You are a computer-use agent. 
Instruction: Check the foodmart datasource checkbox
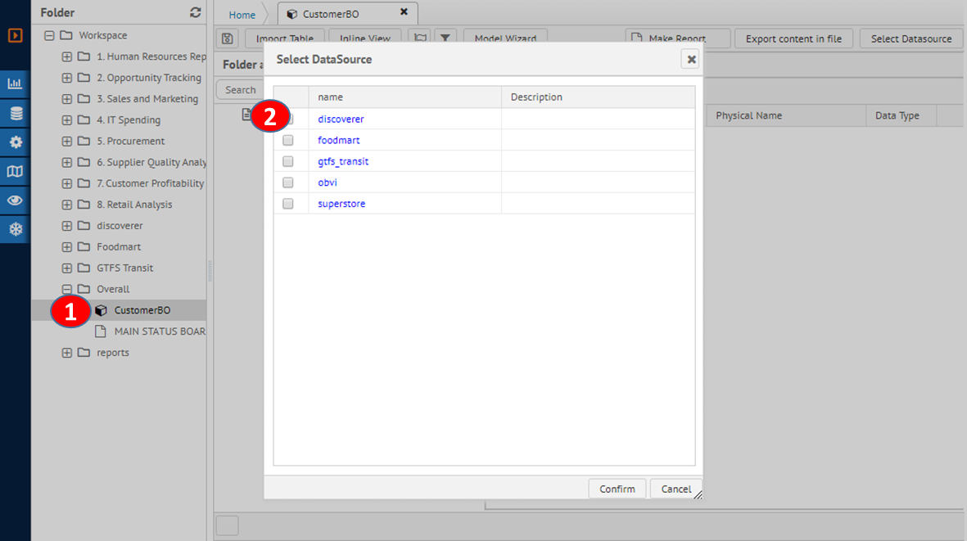(288, 141)
